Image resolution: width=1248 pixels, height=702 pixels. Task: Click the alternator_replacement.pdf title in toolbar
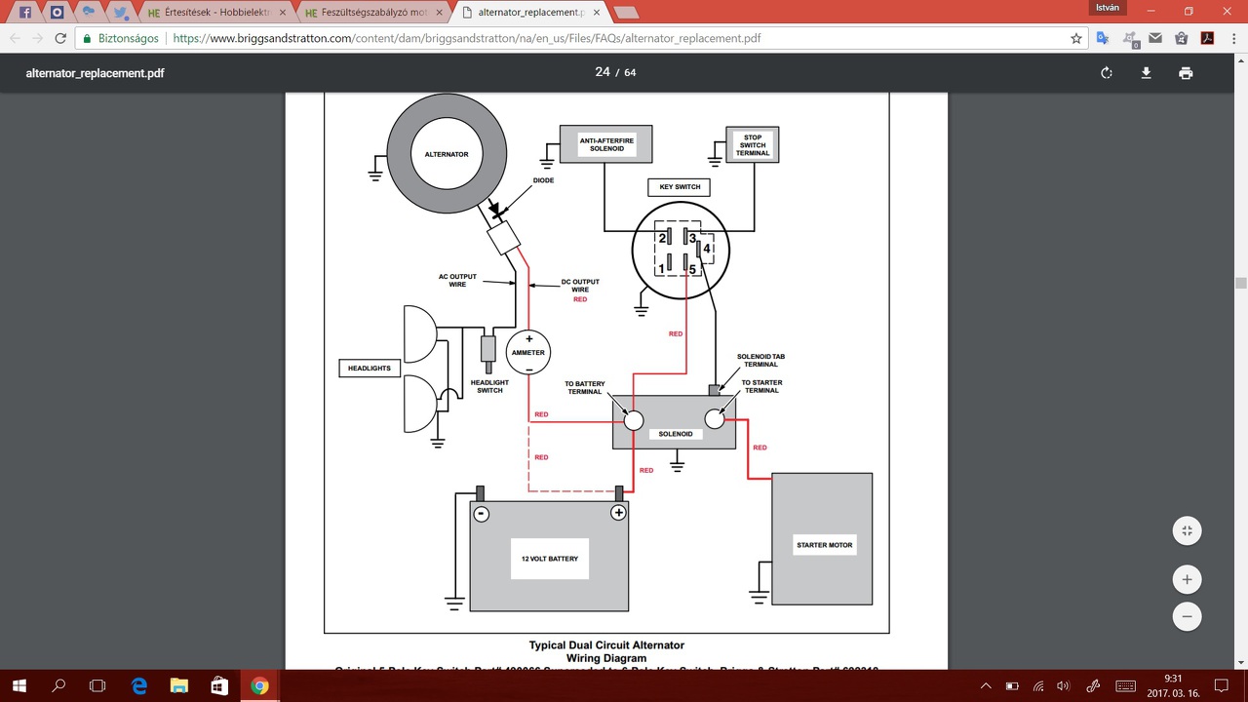[x=95, y=73]
